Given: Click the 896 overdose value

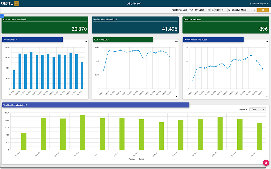Looking at the screenshot, I should pos(263,29).
